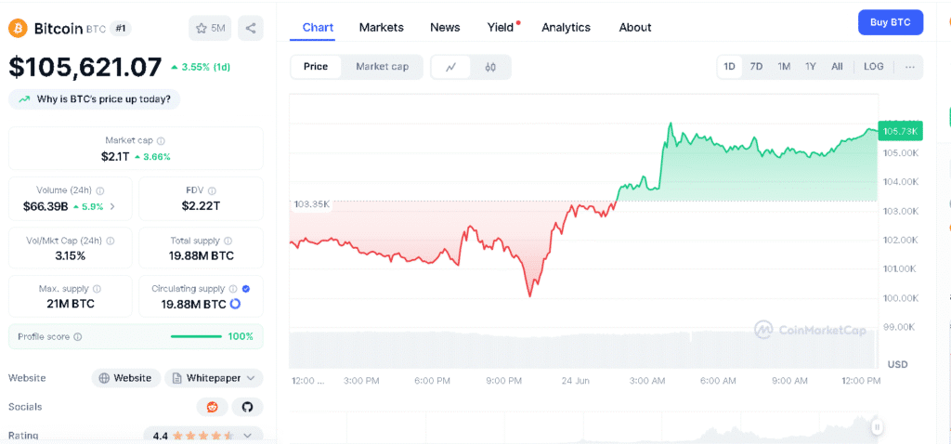
Task: Expand Volume (24h) details chevron
Action: [112, 206]
